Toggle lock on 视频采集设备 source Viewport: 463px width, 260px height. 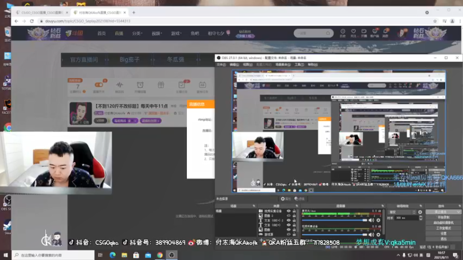[x=294, y=211]
